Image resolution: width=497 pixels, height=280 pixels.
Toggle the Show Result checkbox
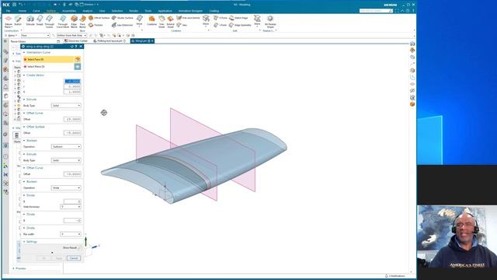click(79, 247)
